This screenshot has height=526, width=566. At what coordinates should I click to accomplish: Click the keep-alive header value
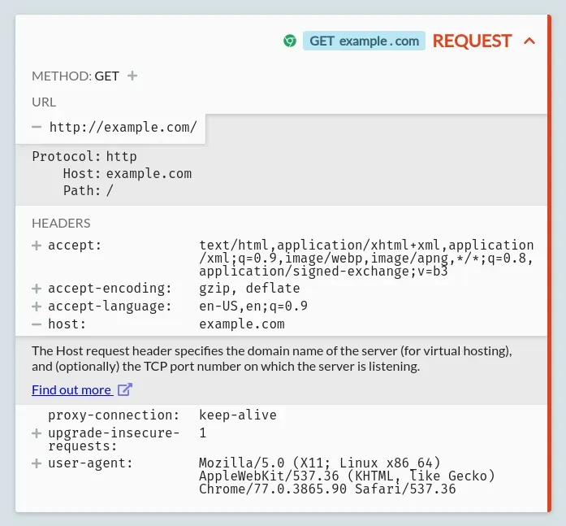[237, 415]
